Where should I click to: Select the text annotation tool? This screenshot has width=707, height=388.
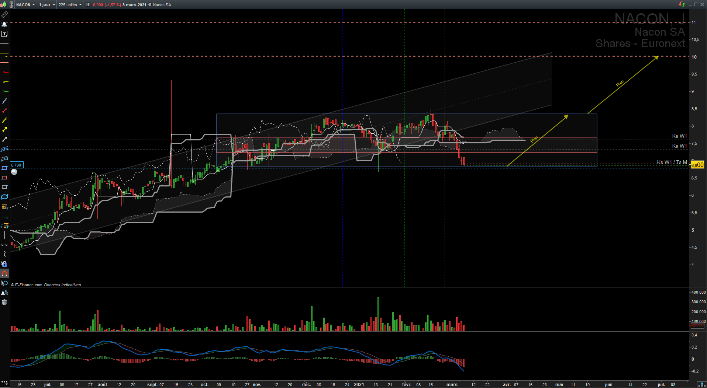point(4,34)
